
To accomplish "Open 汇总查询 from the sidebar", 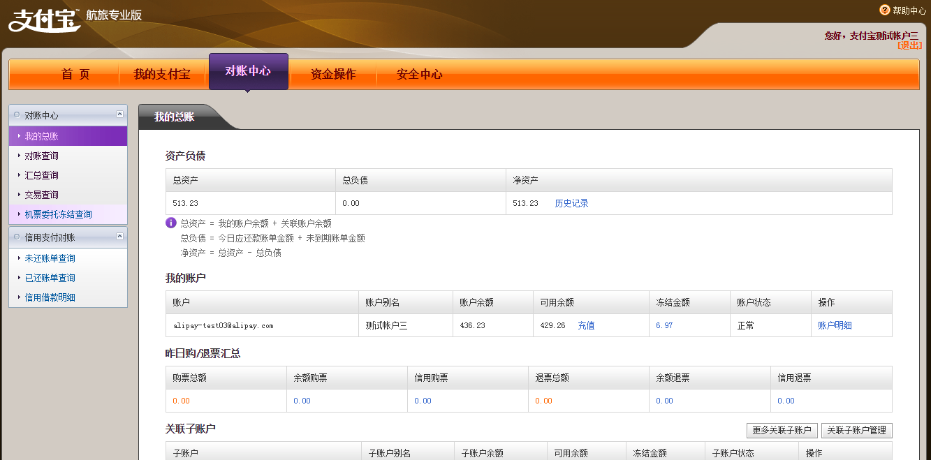I will 42,175.
